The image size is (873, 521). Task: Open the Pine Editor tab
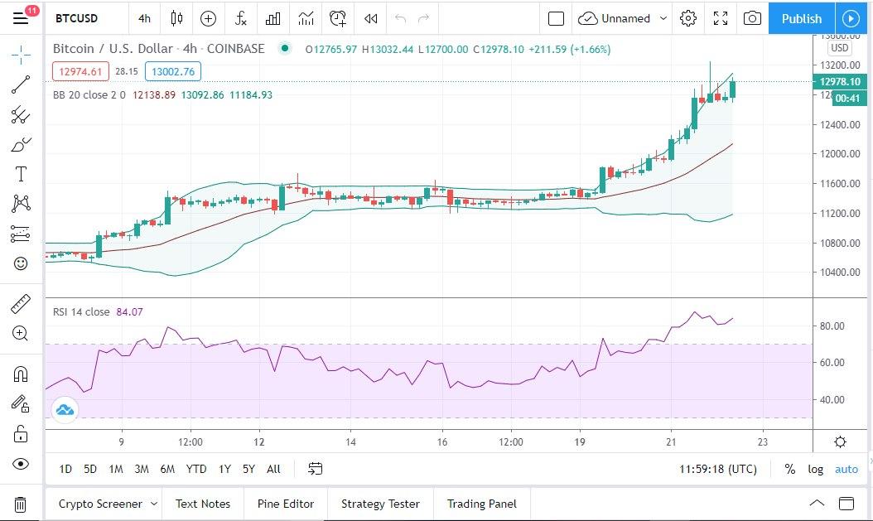coord(286,504)
